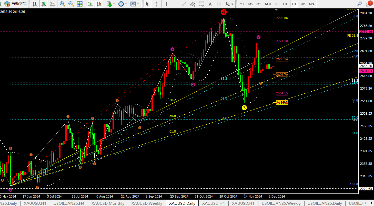
Task: Switch timeframe to W1
Action: (x=303, y=4)
